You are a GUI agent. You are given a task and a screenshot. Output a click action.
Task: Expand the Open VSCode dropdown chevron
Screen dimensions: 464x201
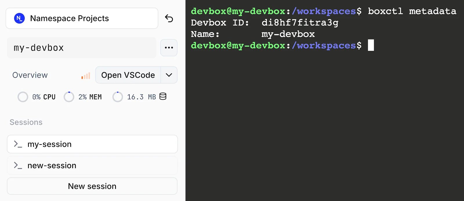point(169,75)
